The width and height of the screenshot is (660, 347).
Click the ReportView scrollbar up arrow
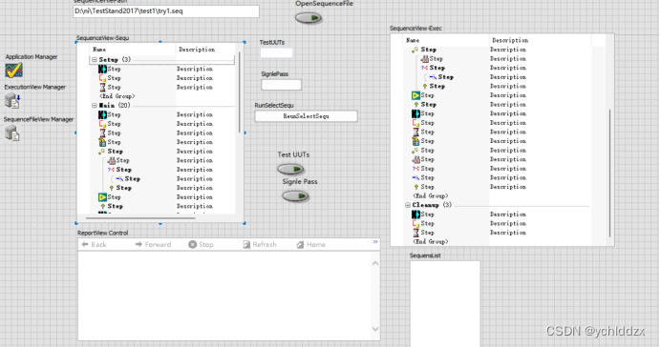coord(375,263)
